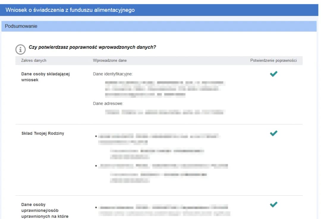Viewport: 321px width, 219px height.
Task: Select the Zakres danych column header
Action: 34,61
